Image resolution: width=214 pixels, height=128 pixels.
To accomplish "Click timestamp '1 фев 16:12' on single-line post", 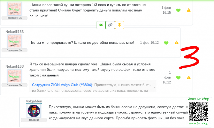I will [x=149, y=43].
